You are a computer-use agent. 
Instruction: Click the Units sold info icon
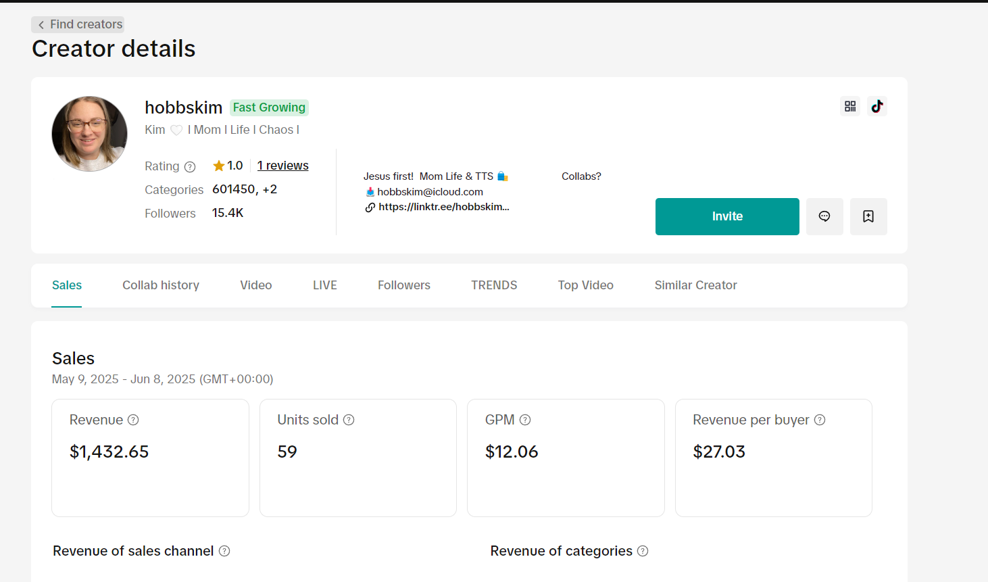tap(349, 420)
